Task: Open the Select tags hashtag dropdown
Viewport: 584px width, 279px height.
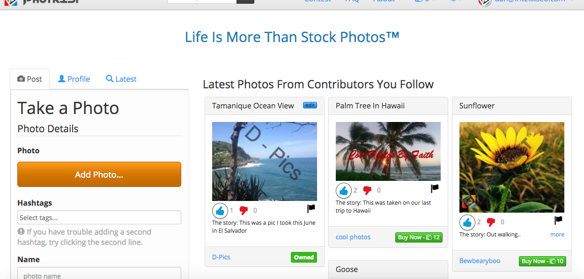Action: [x=99, y=217]
